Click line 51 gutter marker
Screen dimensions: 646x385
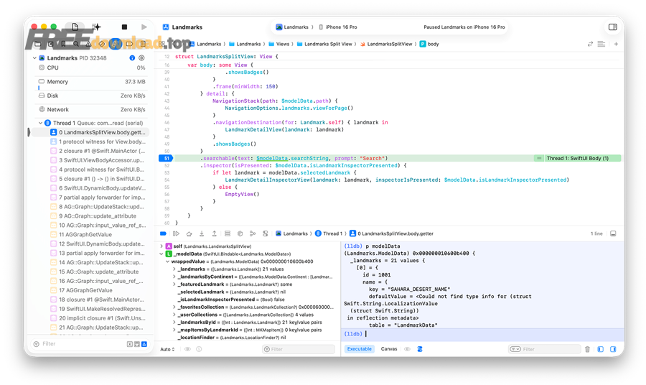tap(166, 158)
